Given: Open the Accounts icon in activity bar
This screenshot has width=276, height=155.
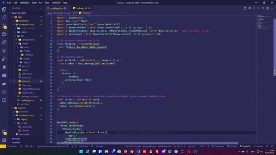Looking at the screenshot, I should pos(4,132).
